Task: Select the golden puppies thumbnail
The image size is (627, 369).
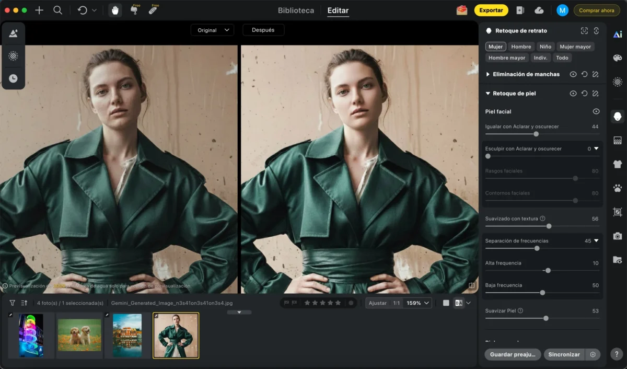Action: 79,335
